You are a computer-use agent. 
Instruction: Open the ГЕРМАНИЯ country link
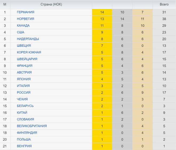click(x=25, y=12)
